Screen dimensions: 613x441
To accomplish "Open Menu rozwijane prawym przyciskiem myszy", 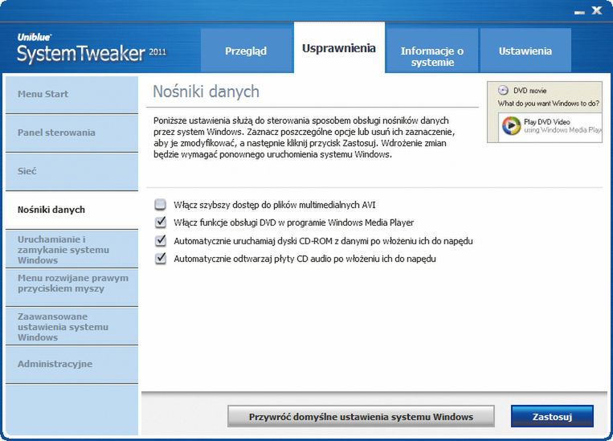I will click(72, 288).
